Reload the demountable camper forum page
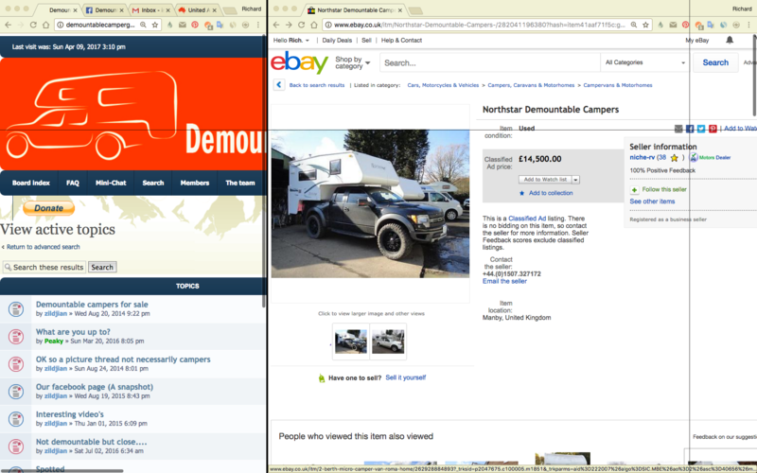The height and width of the screenshot is (473, 757). [33, 25]
